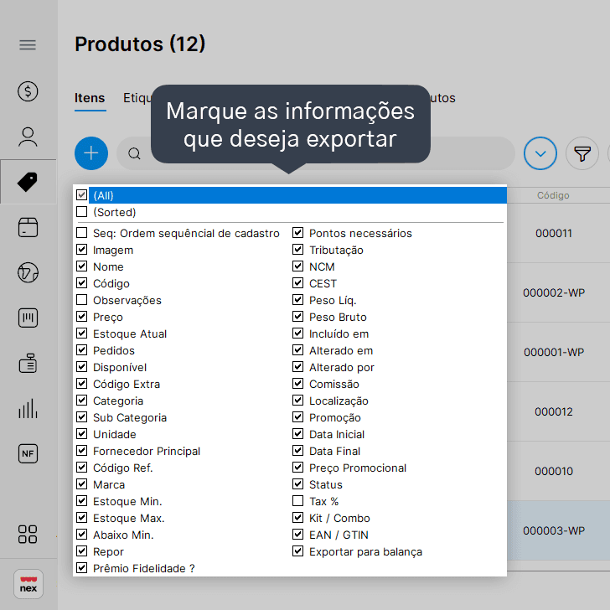Select the products tag icon
This screenshot has height=610, width=610.
coord(28,182)
